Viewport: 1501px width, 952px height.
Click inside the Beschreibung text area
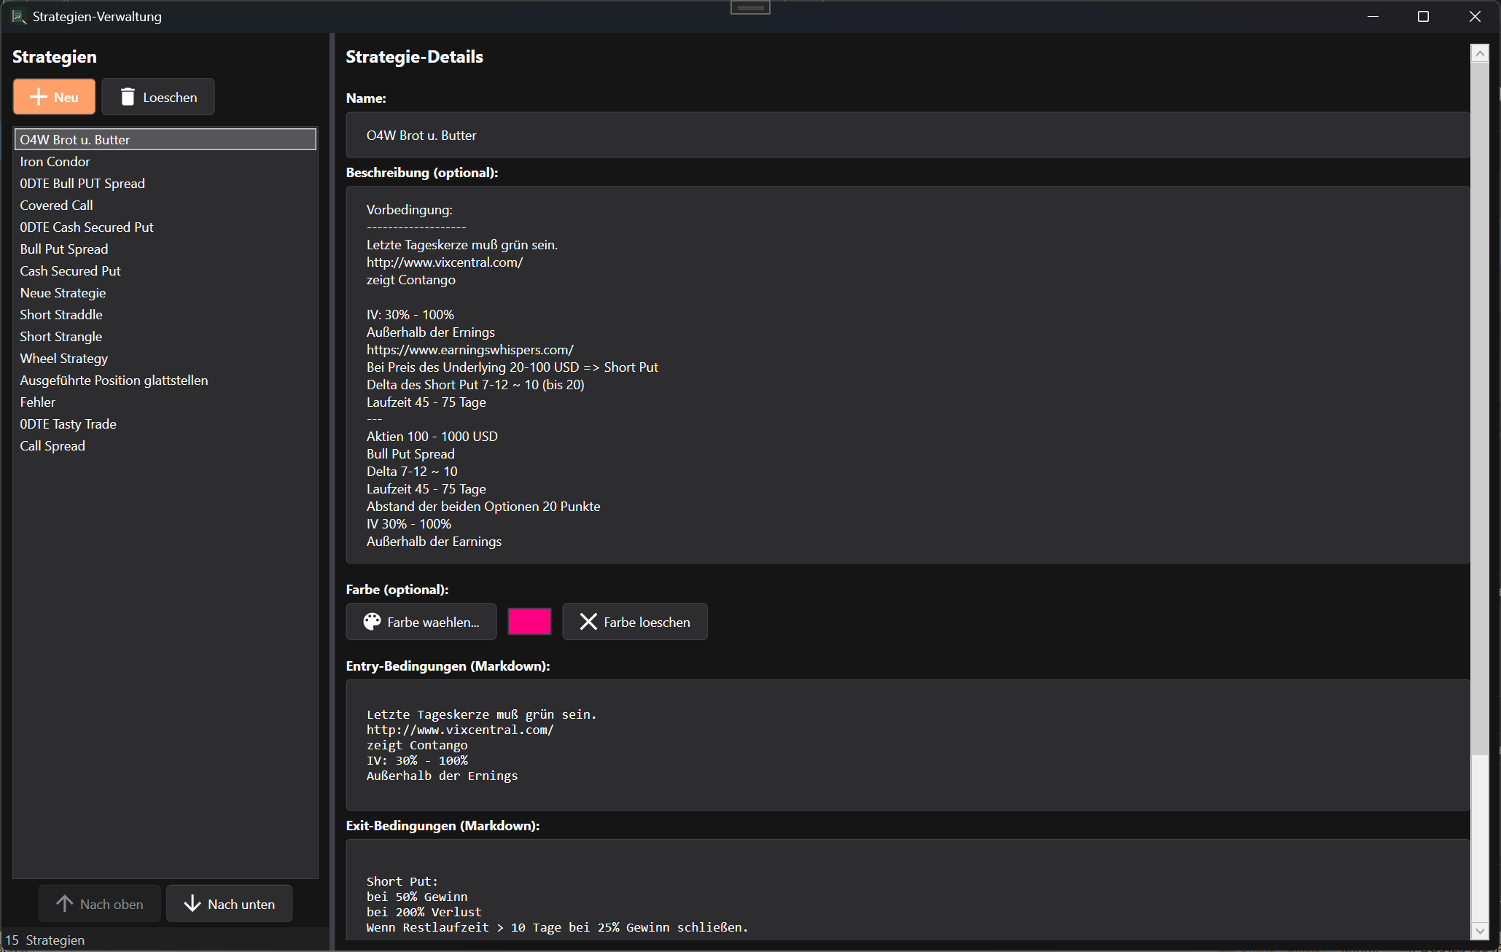(907, 375)
